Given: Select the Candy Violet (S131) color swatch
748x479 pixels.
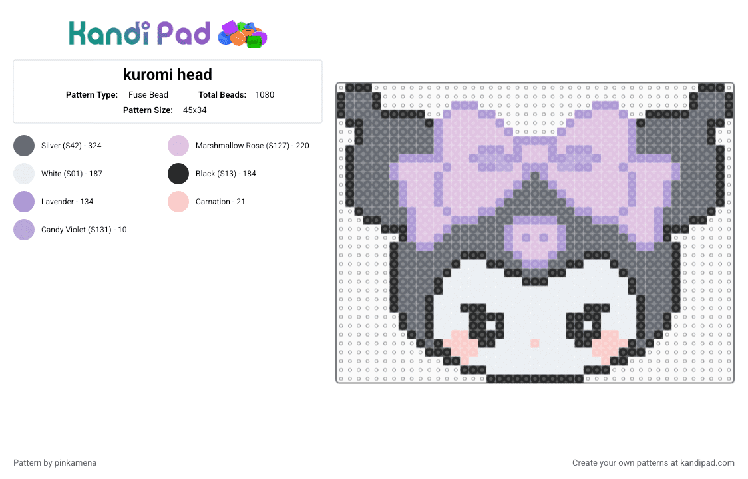Looking at the screenshot, I should (24, 230).
